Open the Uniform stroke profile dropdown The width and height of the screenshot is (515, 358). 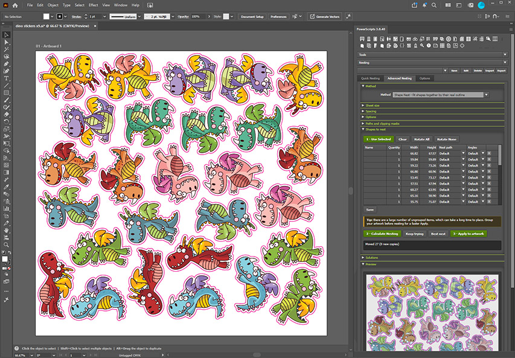(139, 16)
